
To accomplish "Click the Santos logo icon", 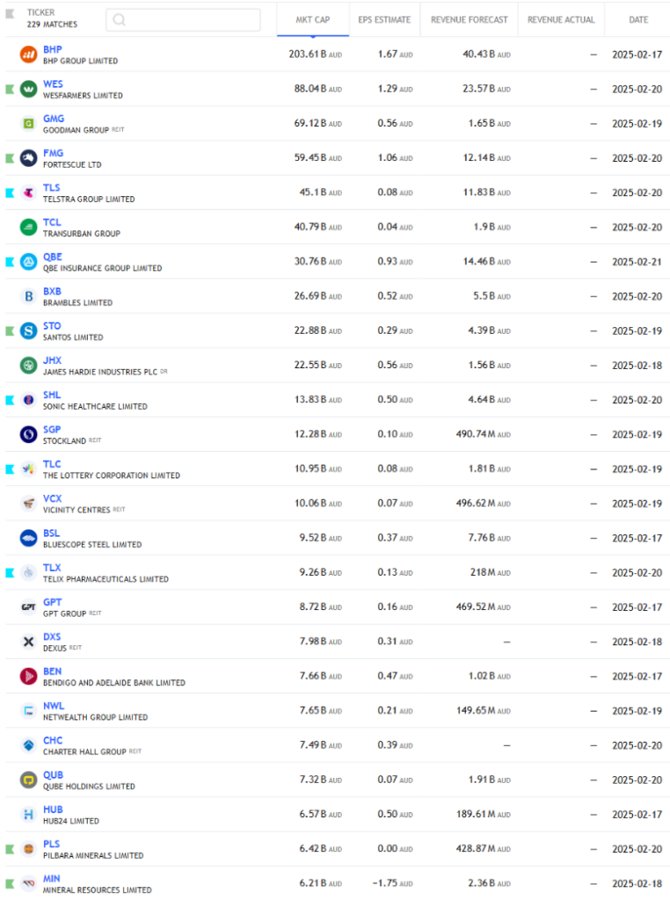I will pyautogui.click(x=28, y=330).
